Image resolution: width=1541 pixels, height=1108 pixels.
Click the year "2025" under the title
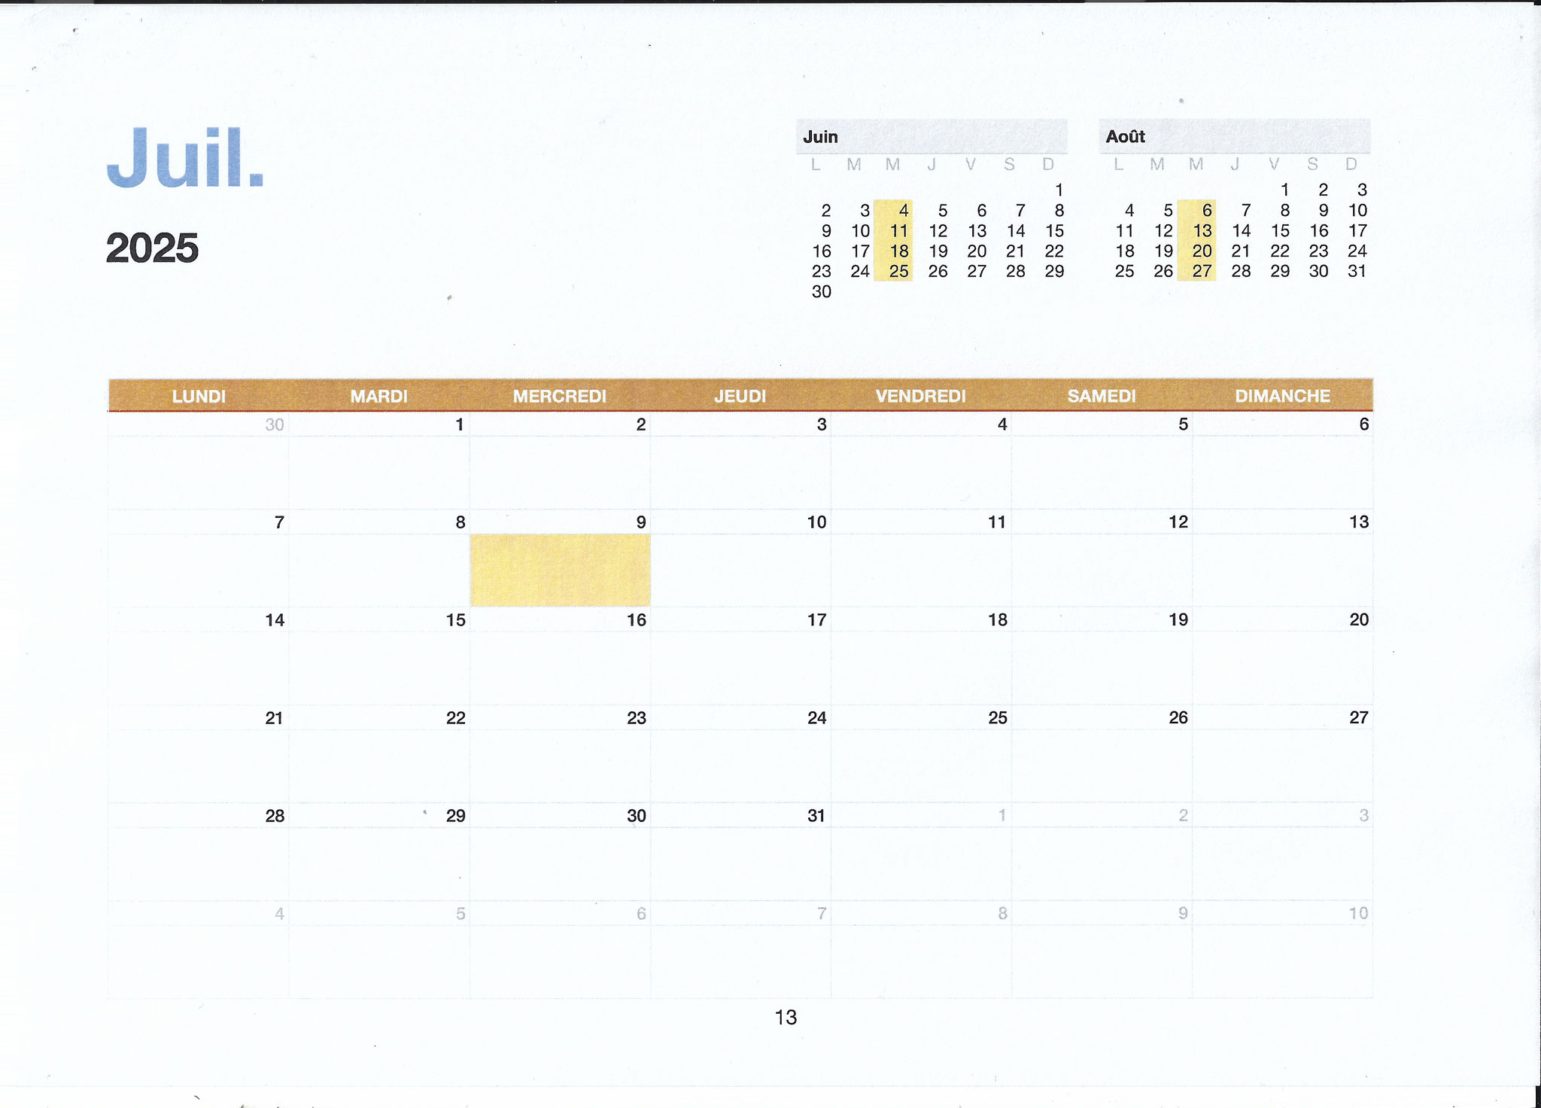[152, 248]
